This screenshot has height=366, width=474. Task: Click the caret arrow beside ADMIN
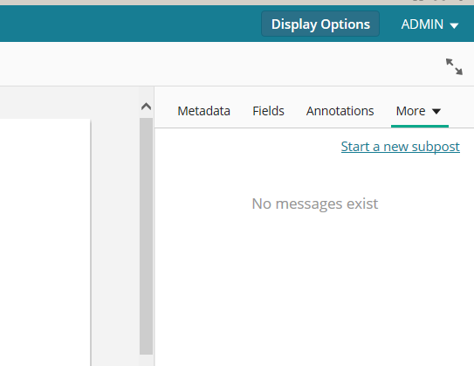(x=454, y=25)
